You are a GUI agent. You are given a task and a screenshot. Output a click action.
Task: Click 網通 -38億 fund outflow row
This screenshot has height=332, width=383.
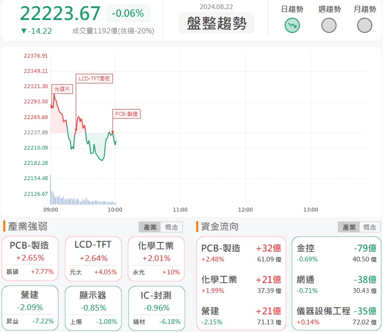(336, 284)
